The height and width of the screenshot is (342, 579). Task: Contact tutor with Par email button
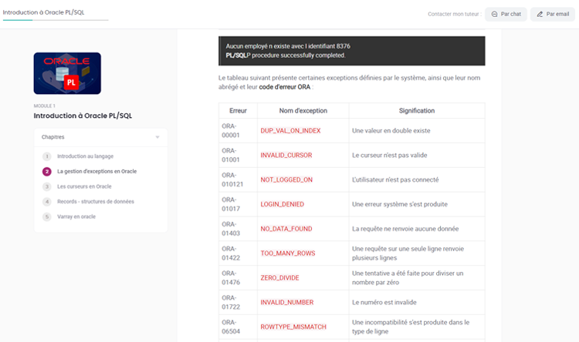pyautogui.click(x=552, y=14)
